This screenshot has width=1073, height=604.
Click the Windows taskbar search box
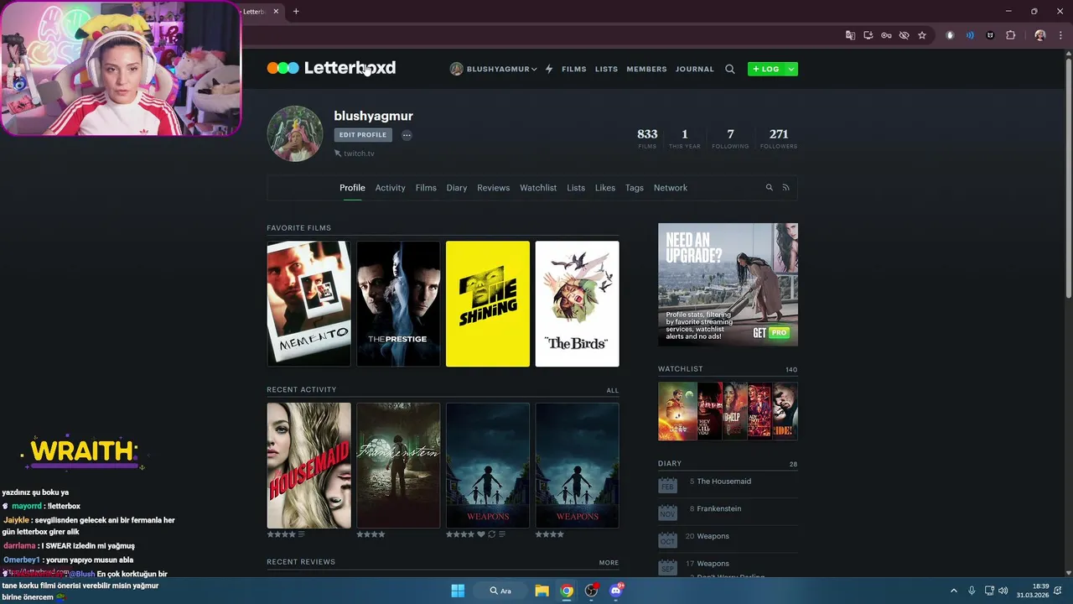tap(500, 591)
